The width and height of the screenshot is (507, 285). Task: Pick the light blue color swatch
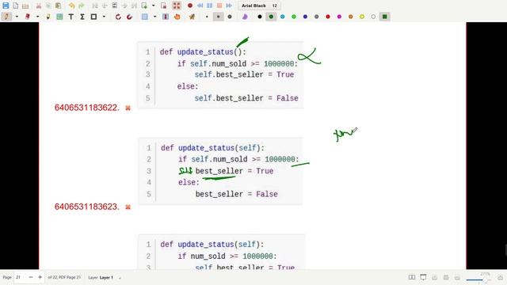(x=283, y=17)
